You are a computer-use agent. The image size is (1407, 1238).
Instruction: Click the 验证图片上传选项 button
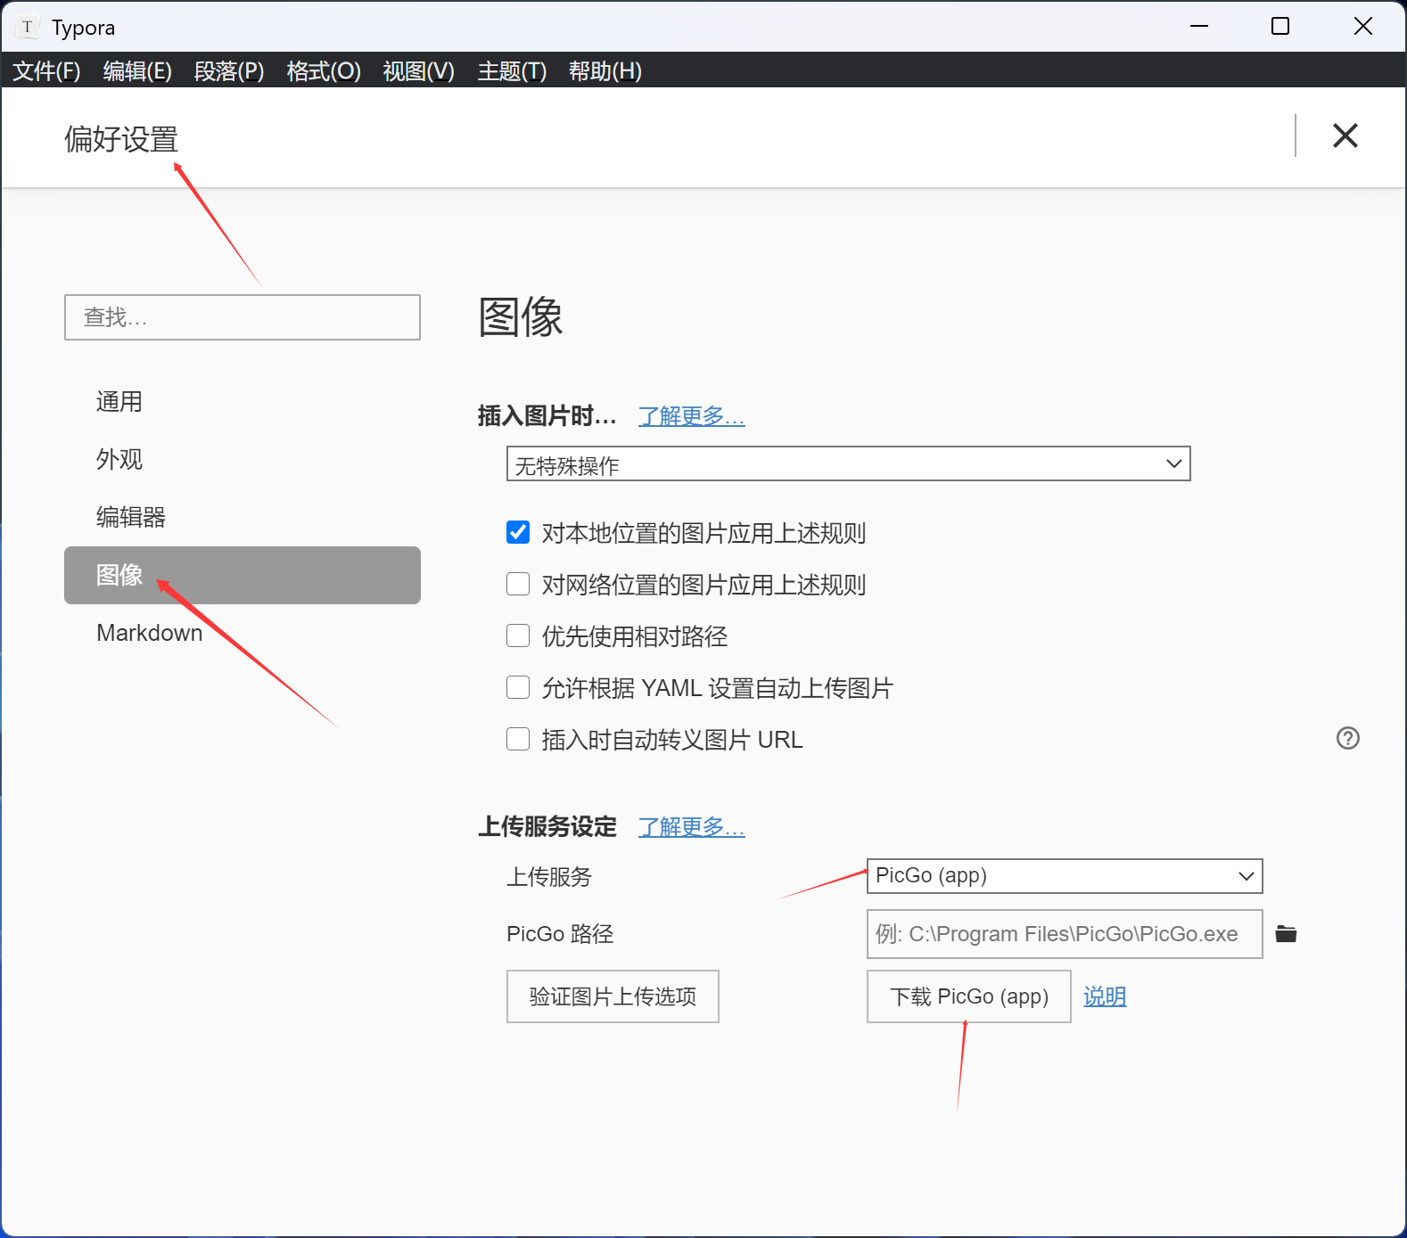[x=613, y=996]
